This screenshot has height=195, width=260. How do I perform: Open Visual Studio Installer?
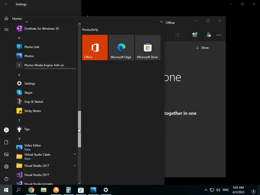(x=46, y=183)
